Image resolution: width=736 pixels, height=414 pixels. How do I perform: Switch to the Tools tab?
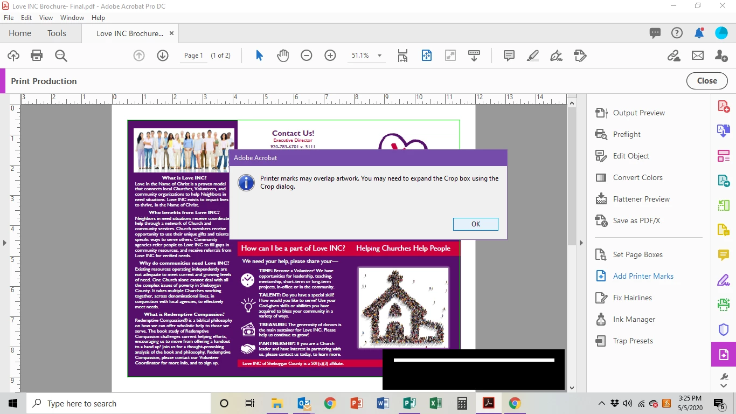pos(57,33)
